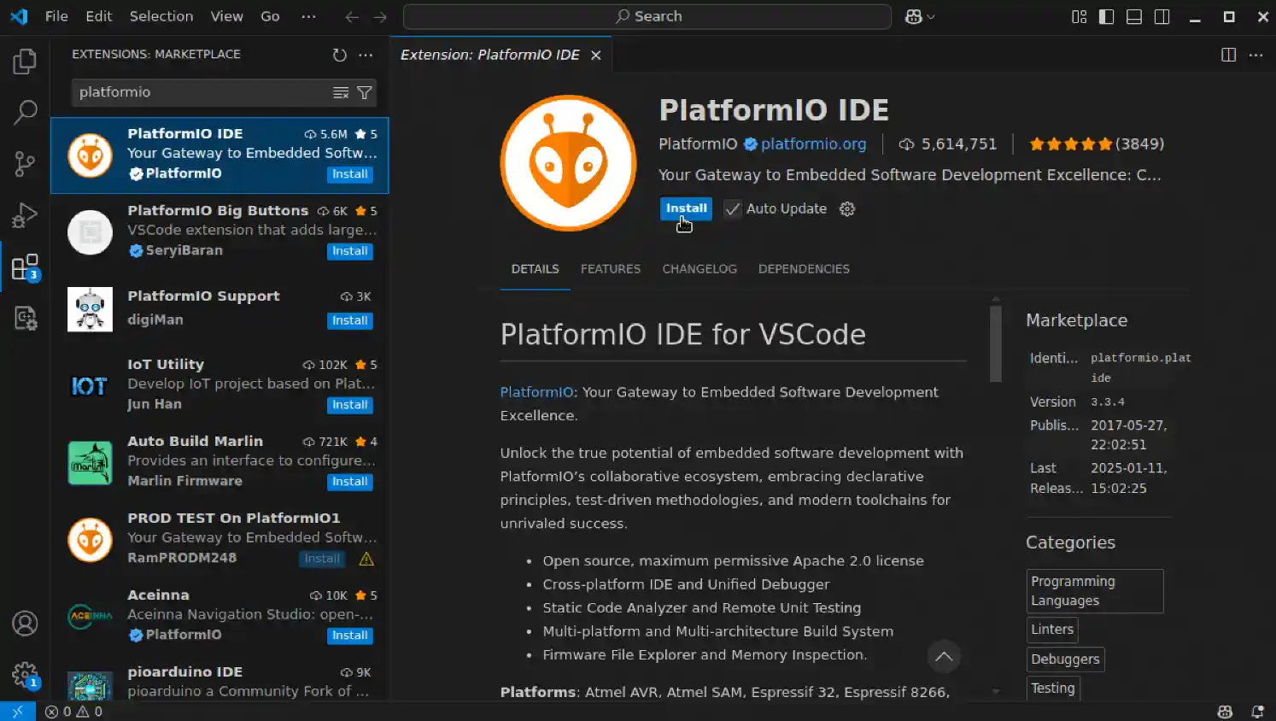Toggle the Auto Update checkbox
The image size is (1276, 721).
732,209
